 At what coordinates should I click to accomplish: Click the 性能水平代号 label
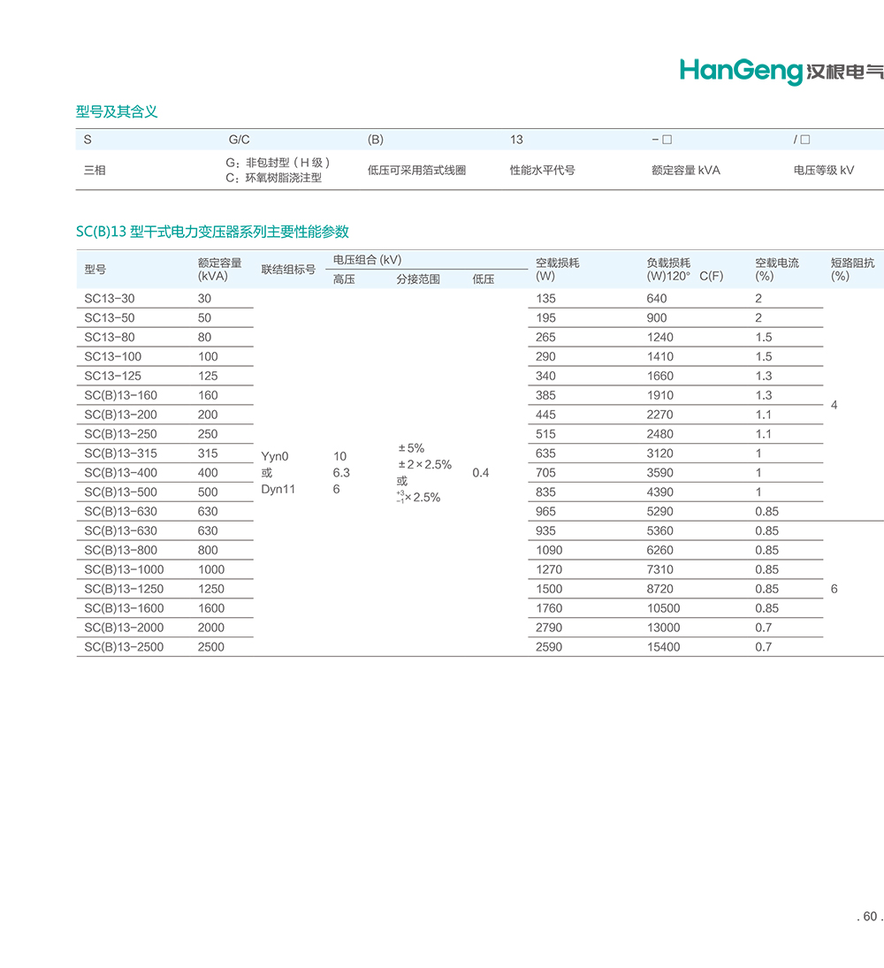pos(542,170)
